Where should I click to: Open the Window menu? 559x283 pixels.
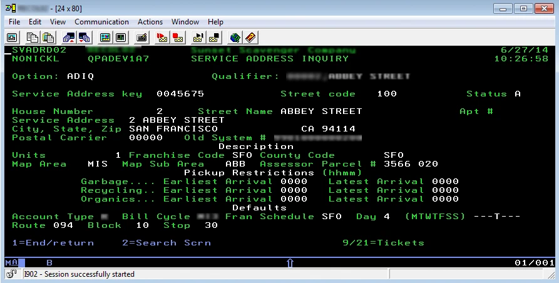coord(185,22)
